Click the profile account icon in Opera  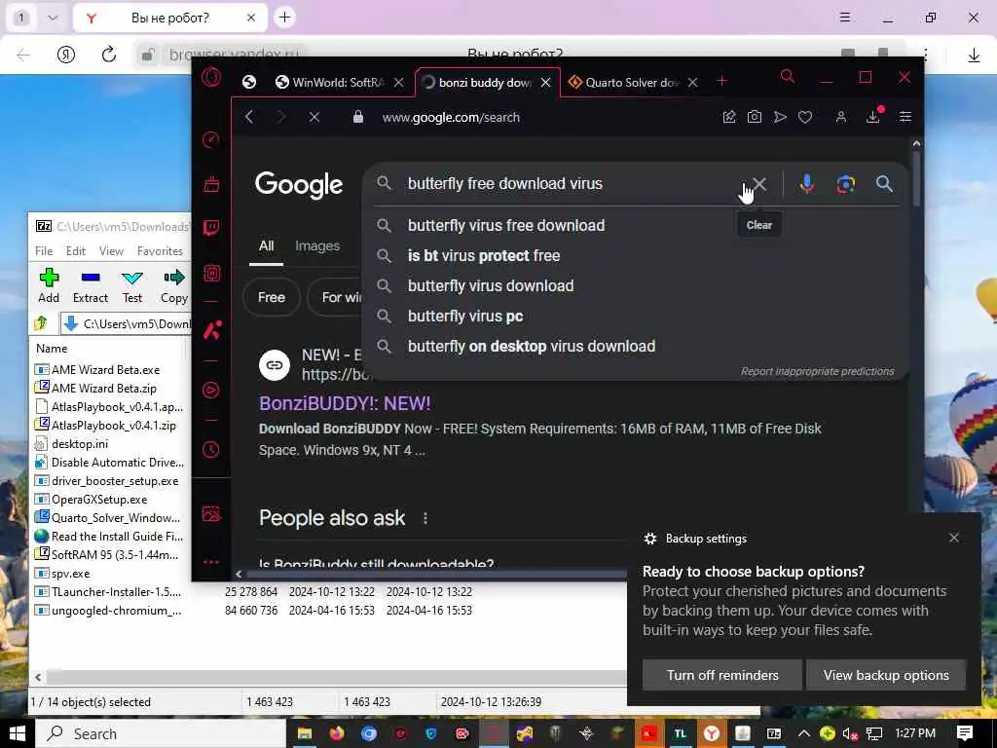click(840, 117)
